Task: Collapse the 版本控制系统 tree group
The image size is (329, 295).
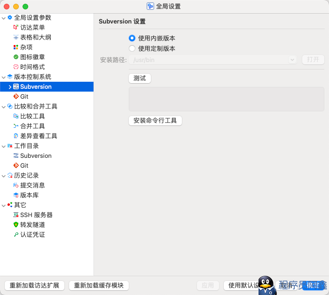Action: click(x=4, y=78)
